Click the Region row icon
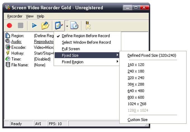 pyautogui.click(x=8, y=36)
